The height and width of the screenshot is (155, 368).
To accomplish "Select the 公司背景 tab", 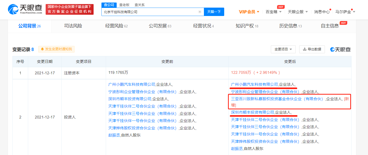I will (x=29, y=26).
